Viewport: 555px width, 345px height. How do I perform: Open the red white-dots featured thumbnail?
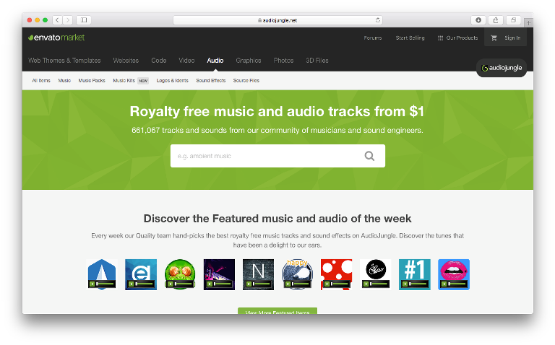click(x=336, y=274)
